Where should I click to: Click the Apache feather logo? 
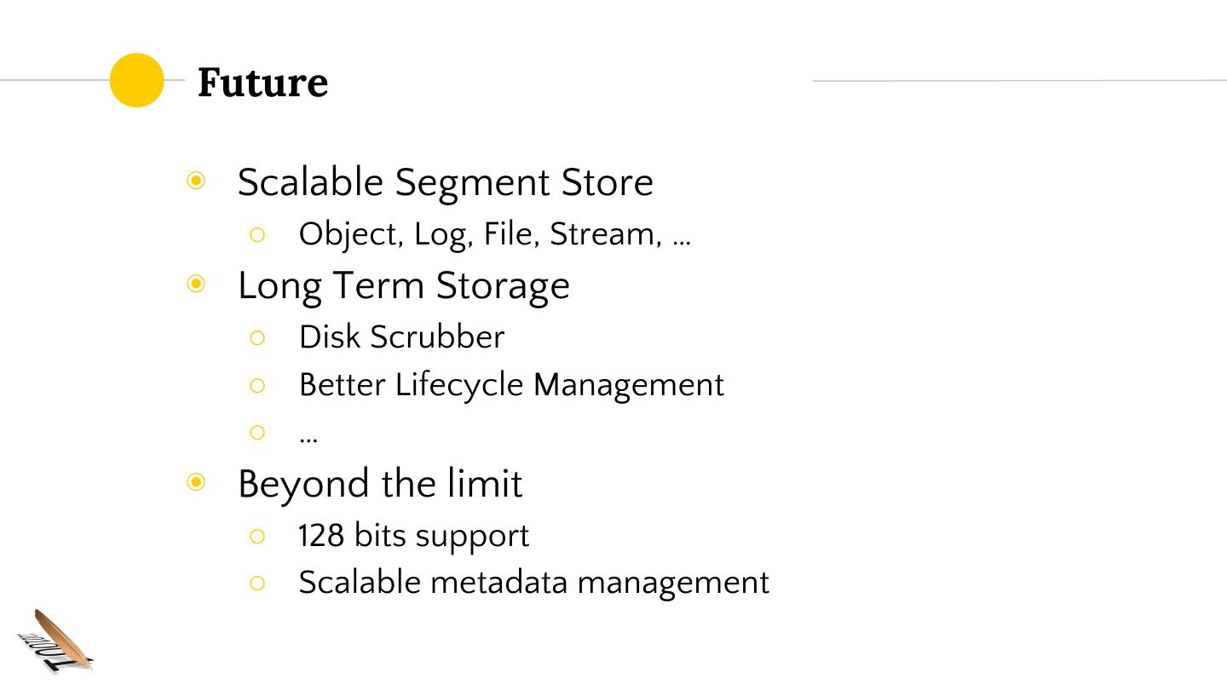click(56, 642)
